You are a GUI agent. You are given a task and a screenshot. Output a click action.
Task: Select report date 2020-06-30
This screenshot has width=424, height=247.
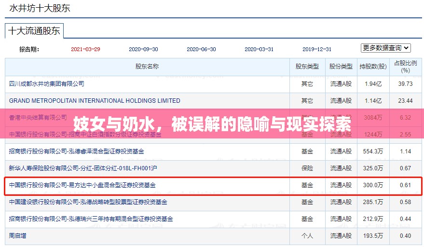coord(201,49)
